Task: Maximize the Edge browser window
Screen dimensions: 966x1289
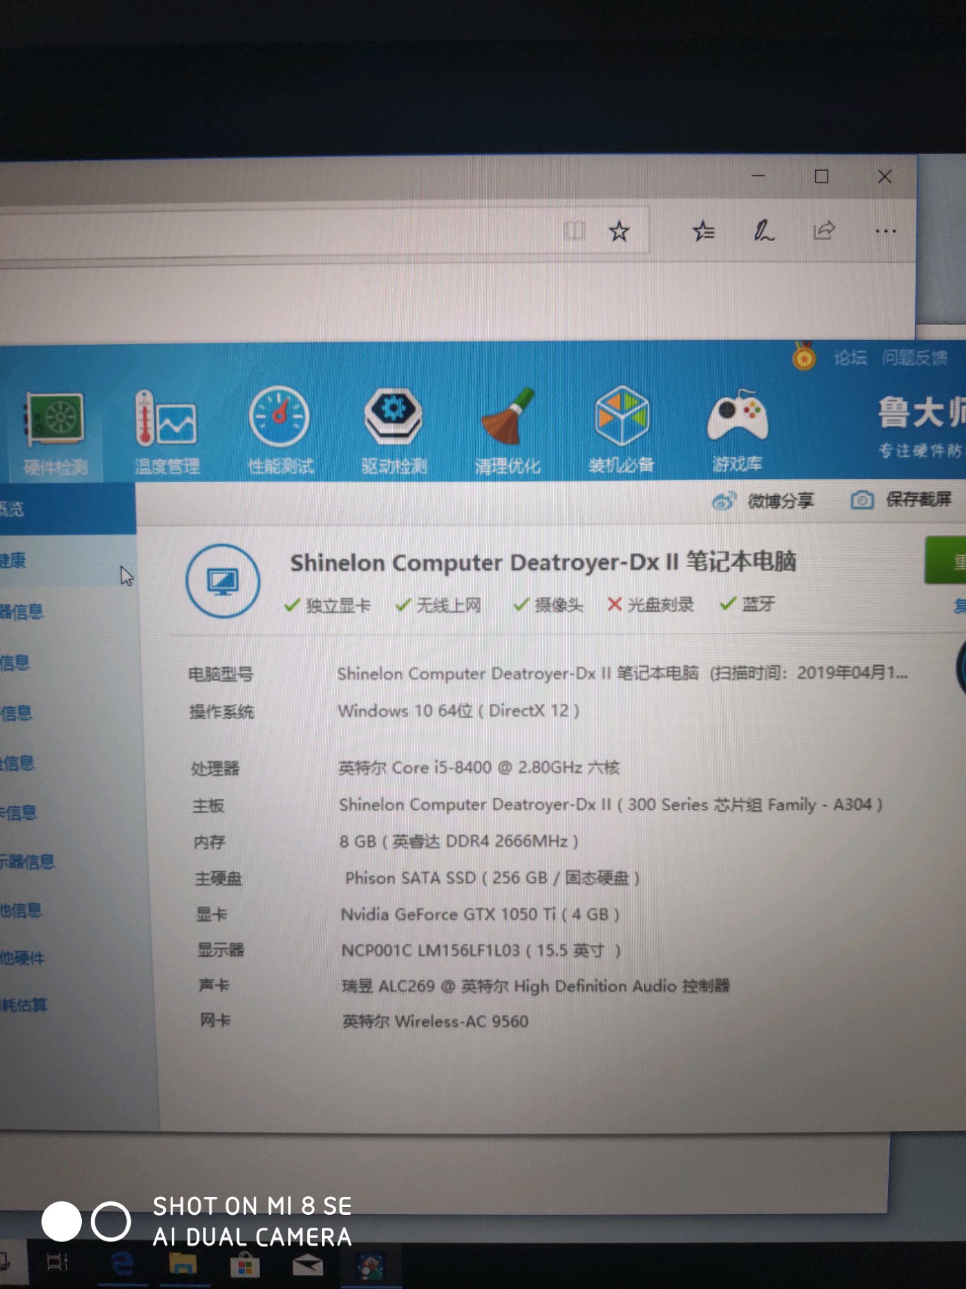Action: coord(821,176)
